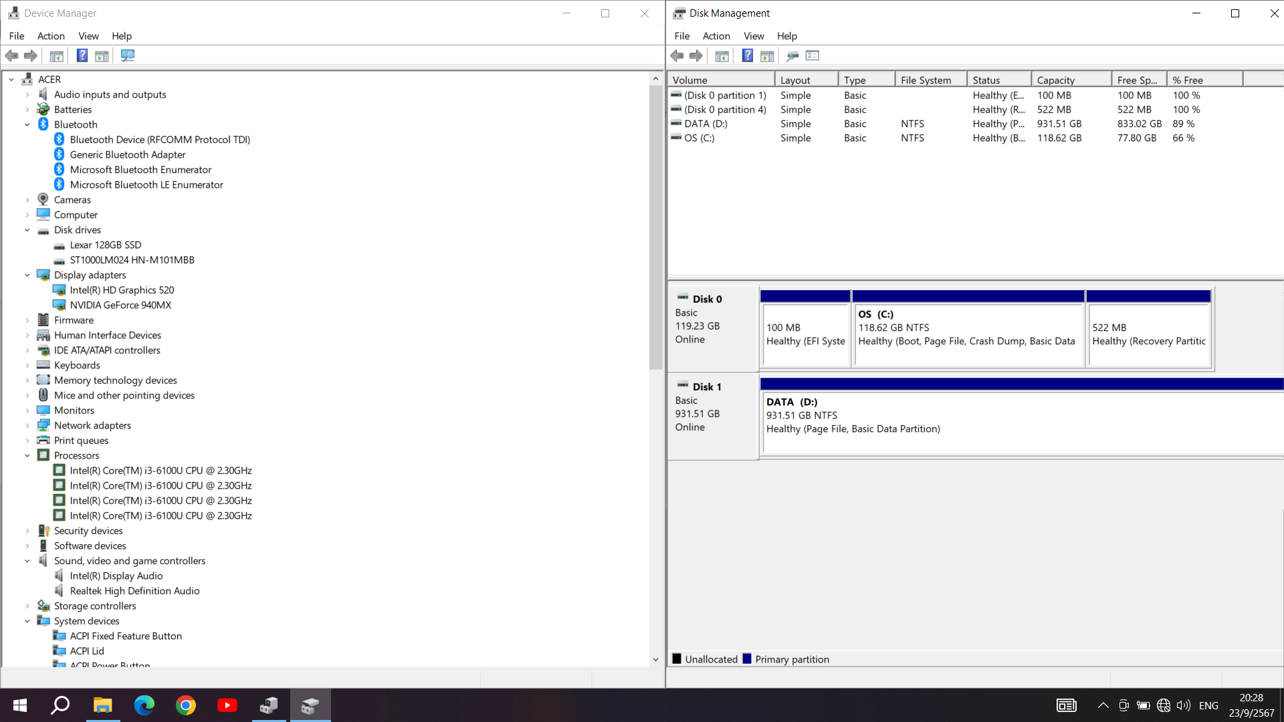Sort by Volume column header
The image size is (1284, 722).
[722, 80]
